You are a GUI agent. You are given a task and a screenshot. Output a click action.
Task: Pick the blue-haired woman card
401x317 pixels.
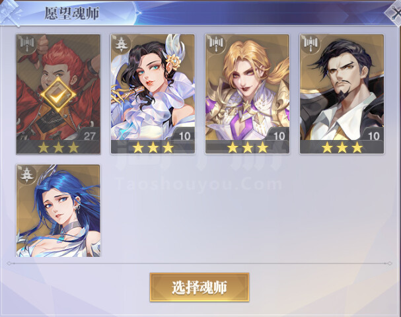(x=58, y=211)
